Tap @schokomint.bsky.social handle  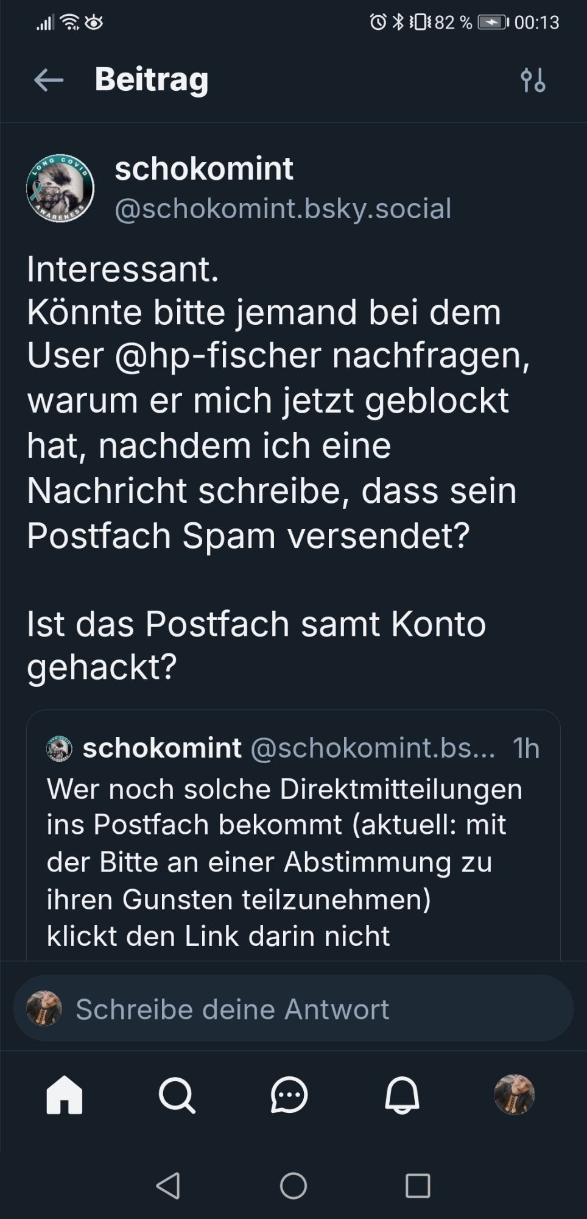click(x=283, y=208)
